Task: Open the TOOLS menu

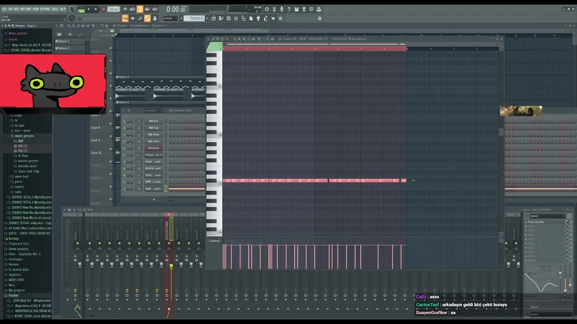Action: click(x=55, y=9)
